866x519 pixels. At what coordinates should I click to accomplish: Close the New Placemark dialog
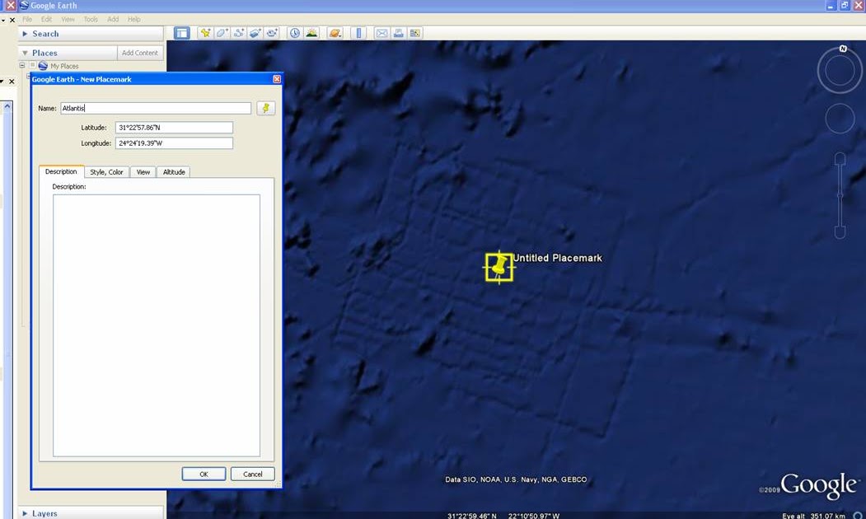click(277, 79)
